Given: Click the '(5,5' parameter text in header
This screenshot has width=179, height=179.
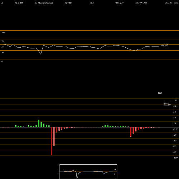Looking at the screenshot, I should click(92, 3).
